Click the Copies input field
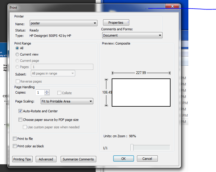 coord(40,93)
